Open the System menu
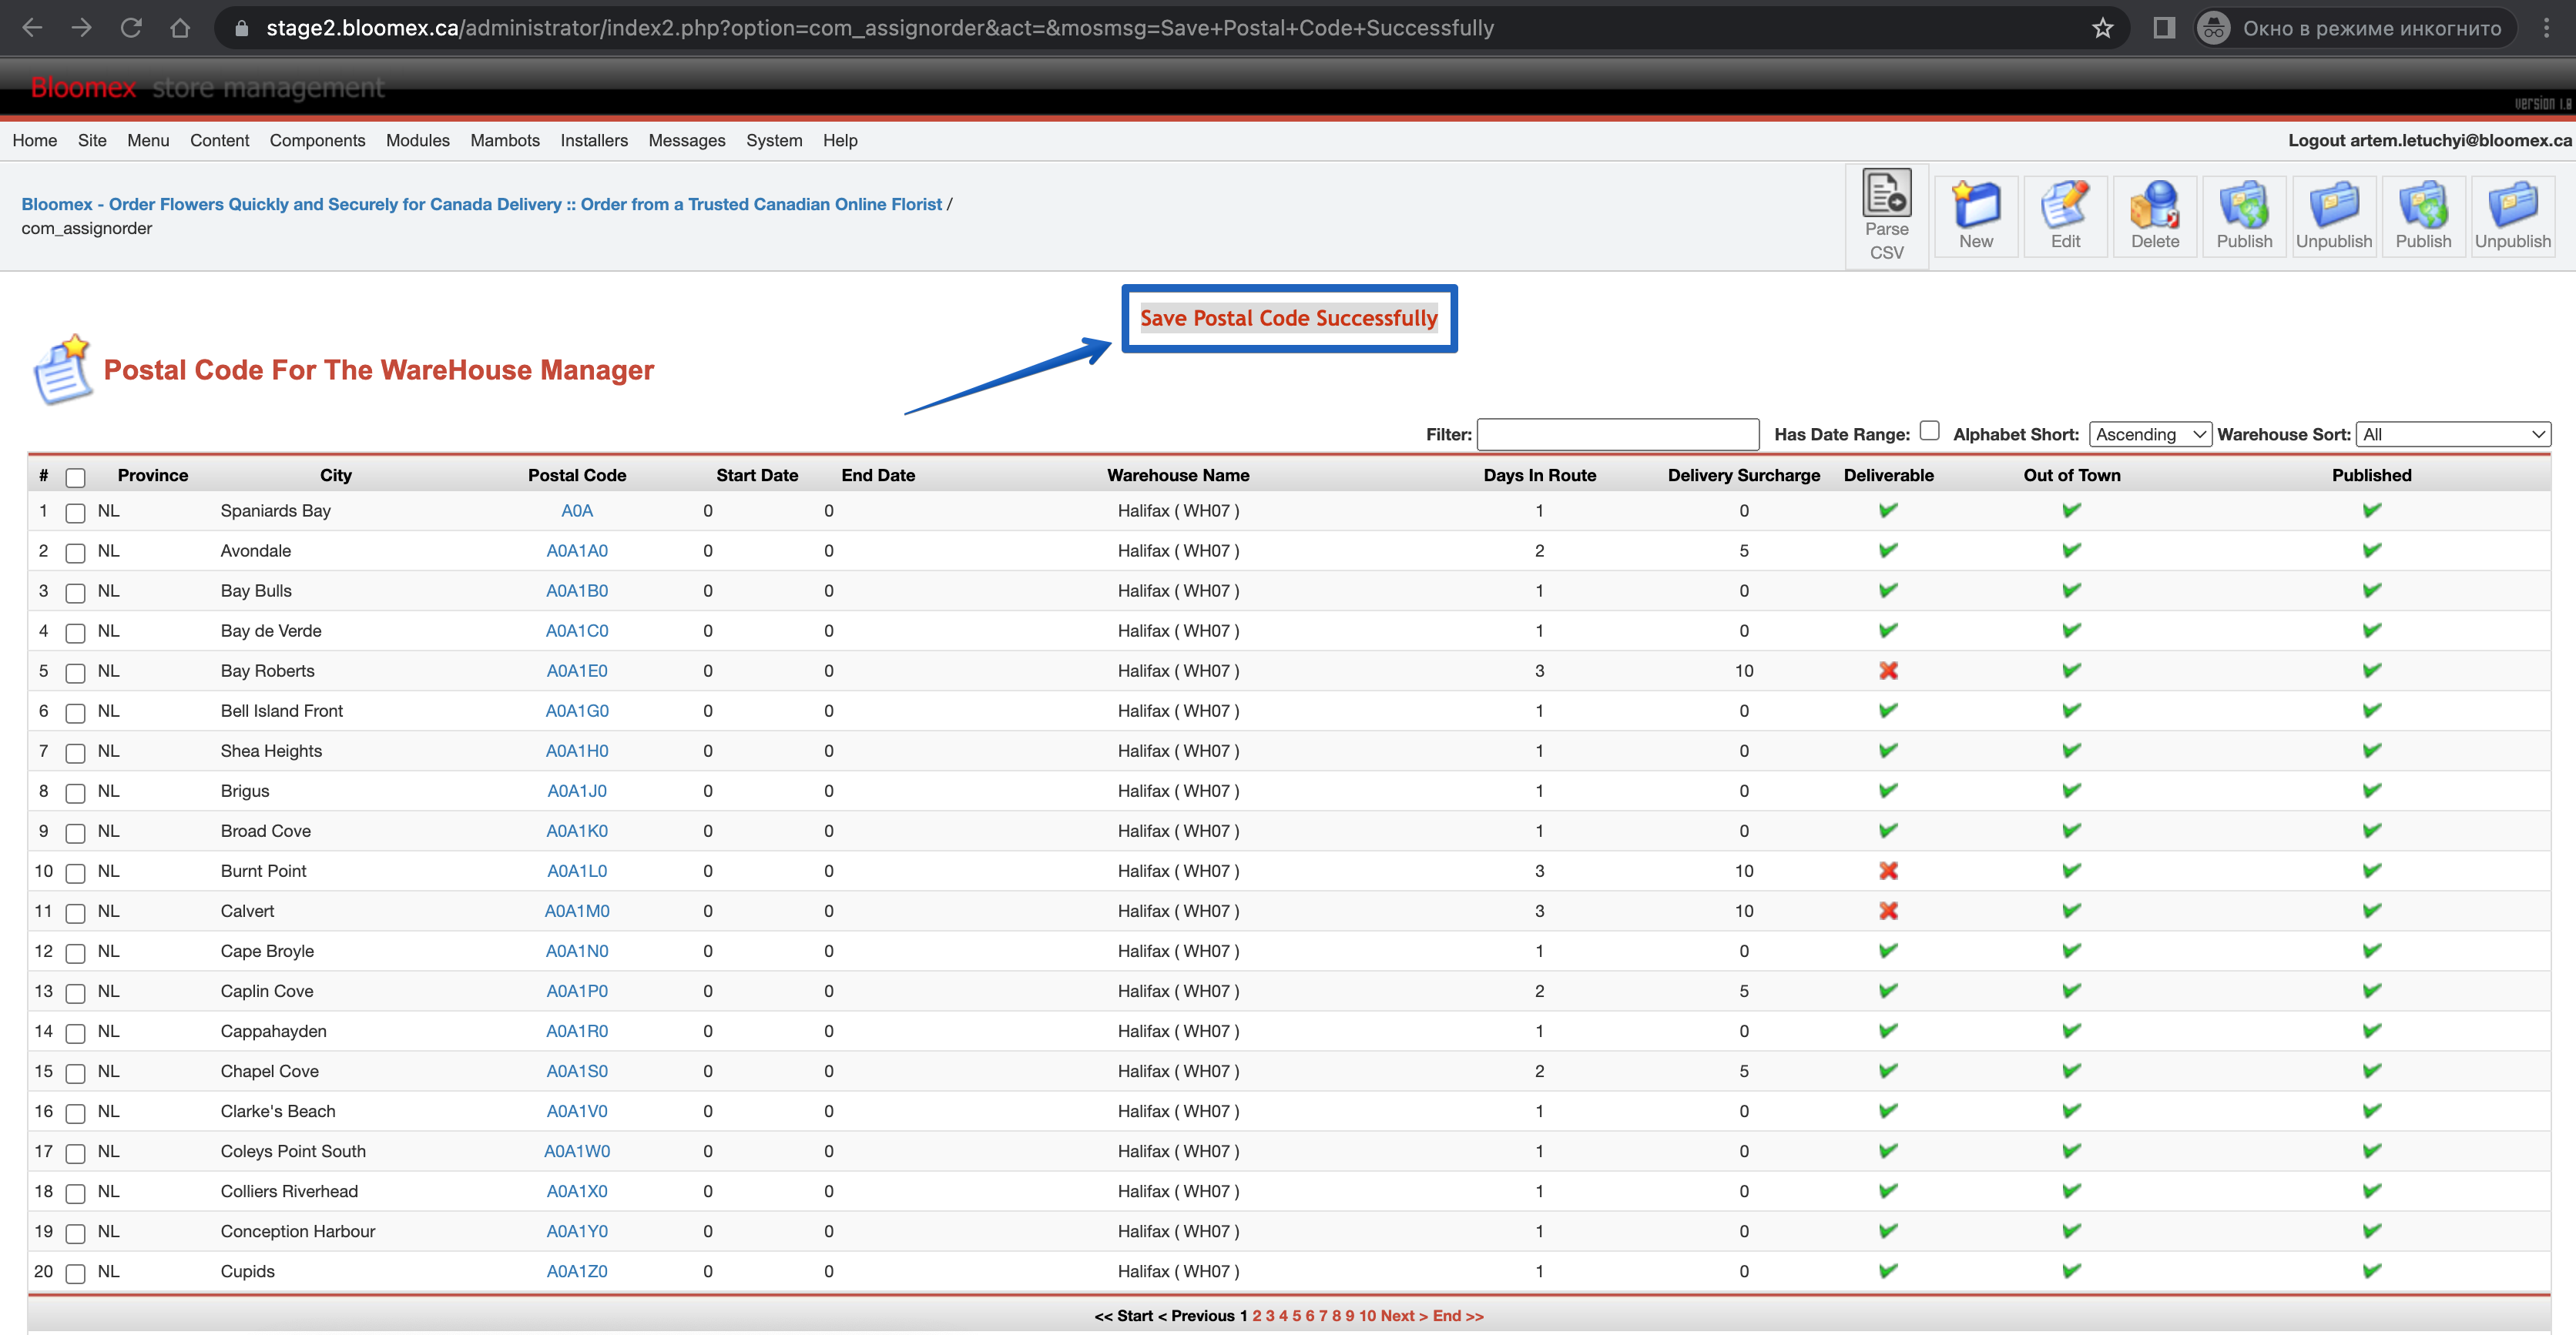Screen dimensions: 2576x1335 tap(774, 141)
